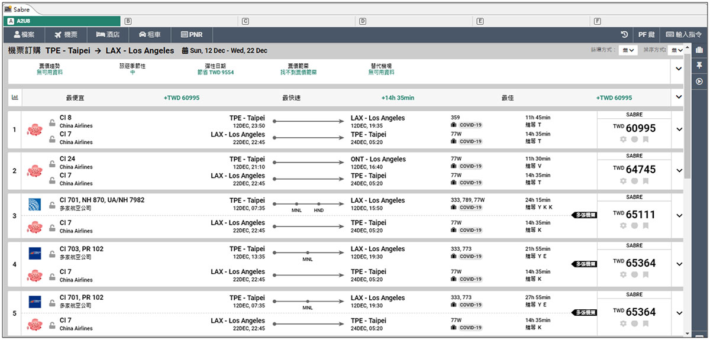Open the history clock icon in toolbar

click(x=624, y=34)
